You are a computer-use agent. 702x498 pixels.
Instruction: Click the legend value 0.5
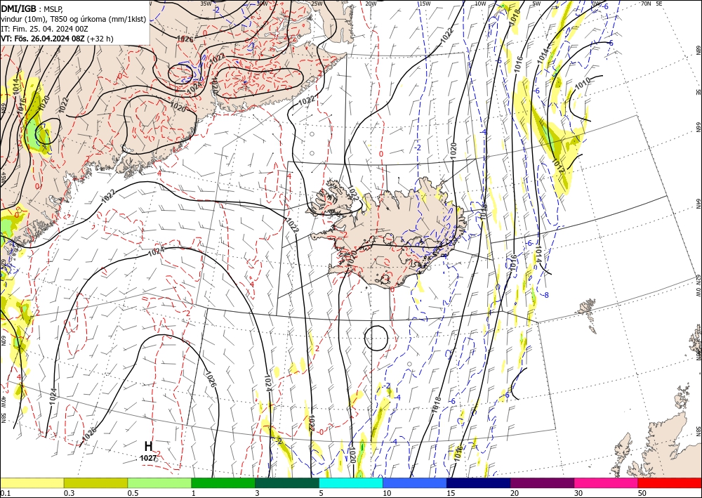[x=133, y=493]
